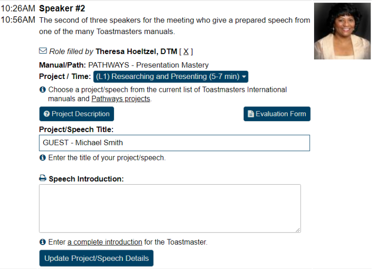Image resolution: width=383 pixels, height=269 pixels.
Task: Click the info icon beside Enter the title
Action: [x=43, y=157]
